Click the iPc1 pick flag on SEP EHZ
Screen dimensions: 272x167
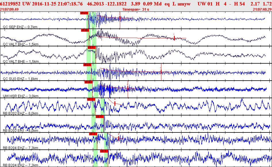(x=84, y=13)
